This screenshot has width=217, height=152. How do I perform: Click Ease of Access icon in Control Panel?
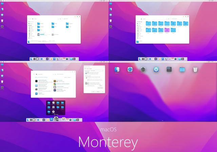[x=55, y=90]
